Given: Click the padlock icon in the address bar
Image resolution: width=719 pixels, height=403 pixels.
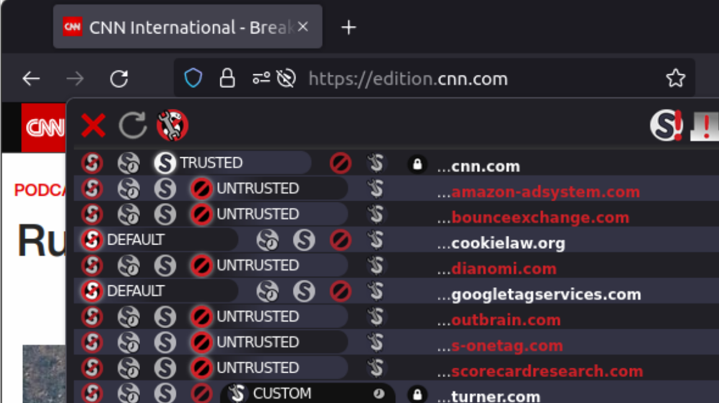Looking at the screenshot, I should tap(227, 78).
